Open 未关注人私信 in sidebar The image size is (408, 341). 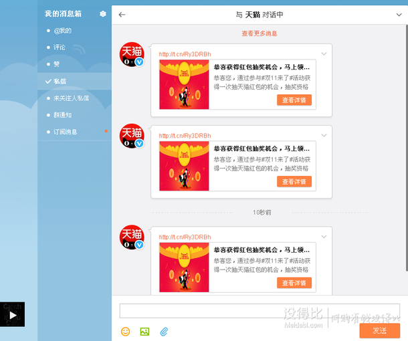tap(72, 98)
